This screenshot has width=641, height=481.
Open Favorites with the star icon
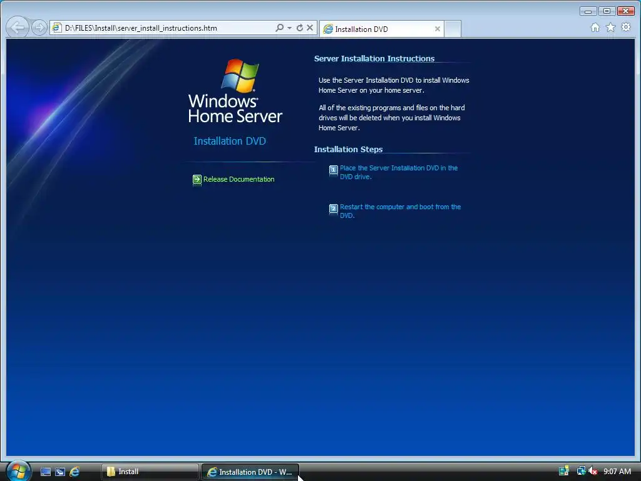[610, 28]
